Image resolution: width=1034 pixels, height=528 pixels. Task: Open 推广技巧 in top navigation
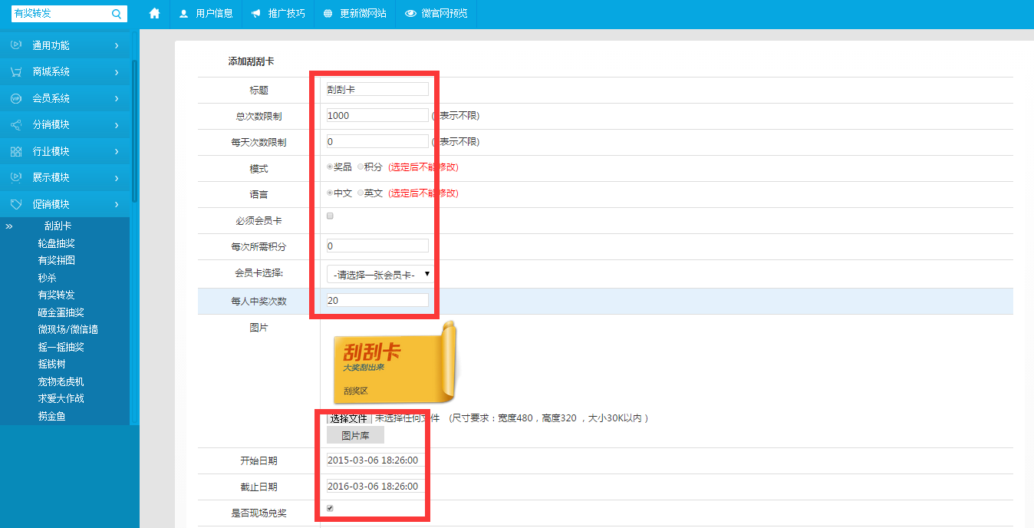(278, 14)
